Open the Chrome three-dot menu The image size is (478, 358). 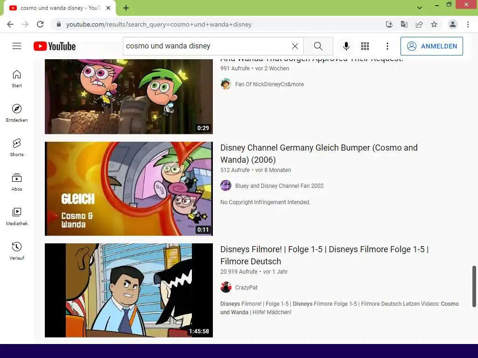pos(468,24)
